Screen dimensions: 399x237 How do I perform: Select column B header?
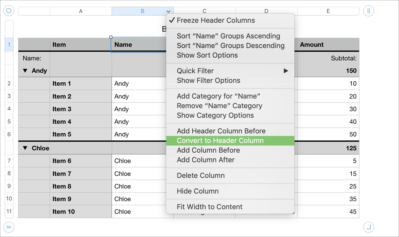143,11
